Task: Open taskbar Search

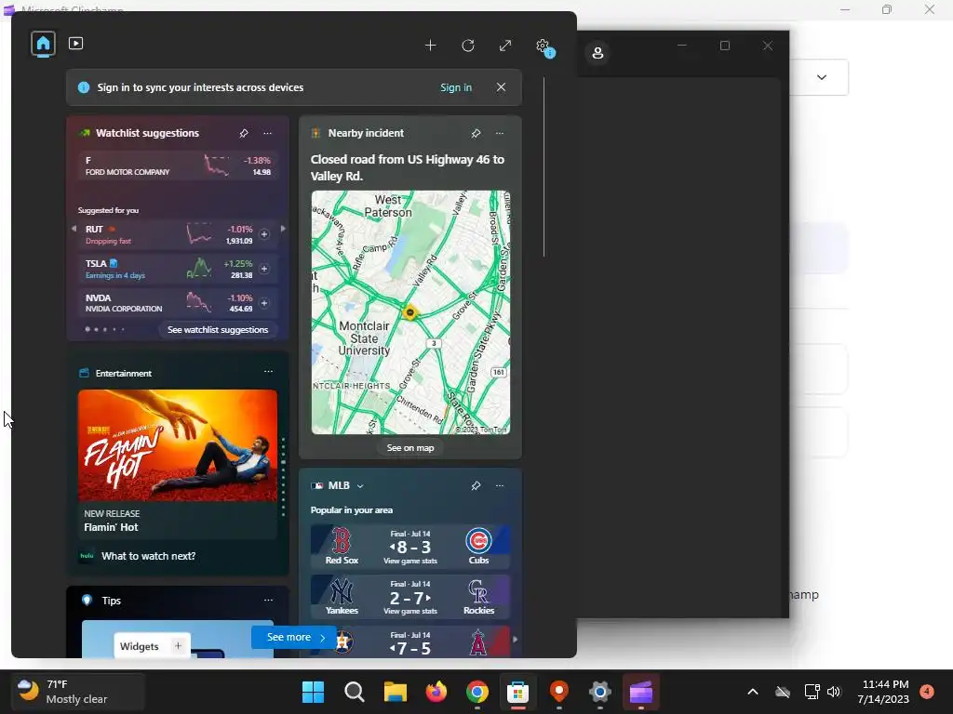Action: coord(355,692)
